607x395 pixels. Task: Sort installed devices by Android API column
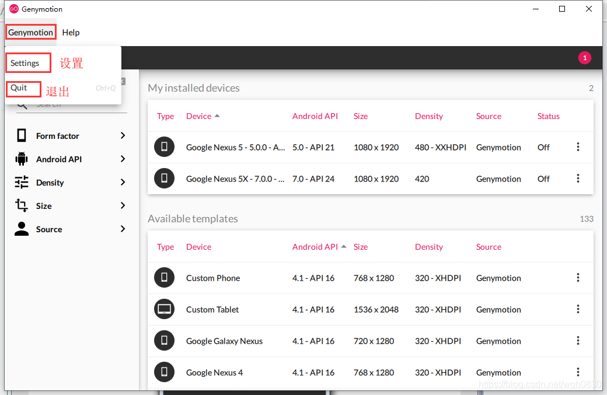[315, 116]
